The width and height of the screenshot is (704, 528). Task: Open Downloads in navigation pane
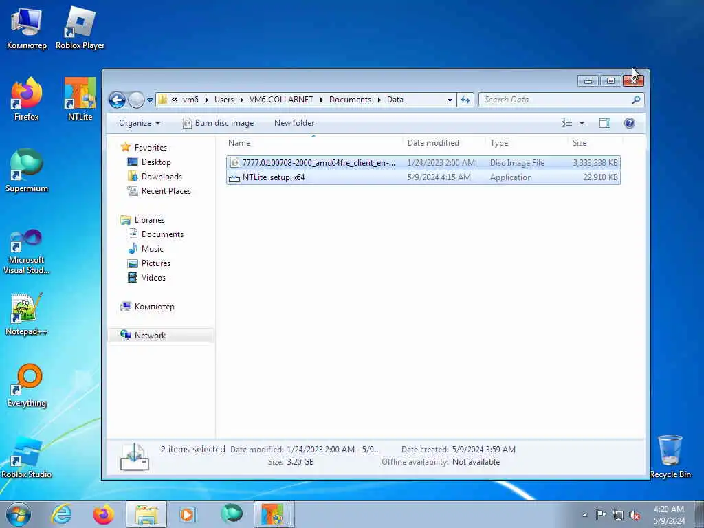pos(162,177)
